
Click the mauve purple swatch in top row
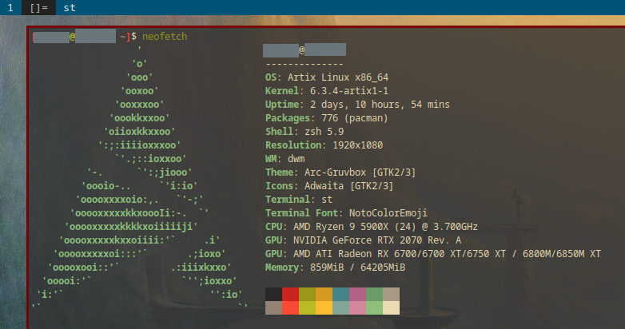(357, 295)
